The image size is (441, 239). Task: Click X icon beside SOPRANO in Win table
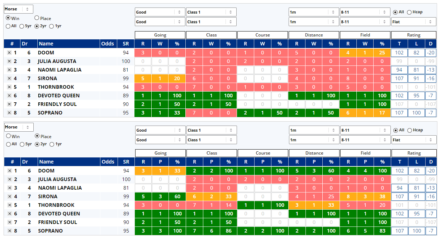click(x=9, y=113)
